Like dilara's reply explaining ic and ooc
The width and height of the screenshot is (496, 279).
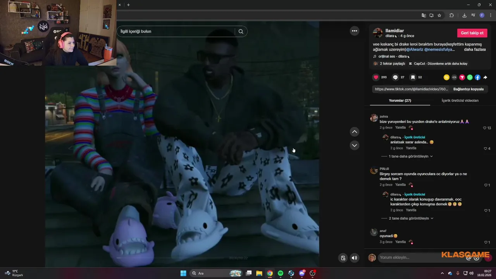[487, 210]
